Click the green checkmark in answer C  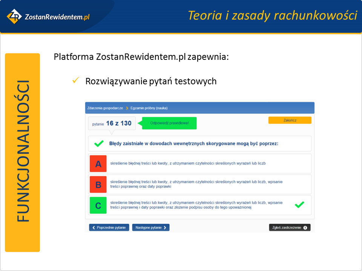point(299,205)
